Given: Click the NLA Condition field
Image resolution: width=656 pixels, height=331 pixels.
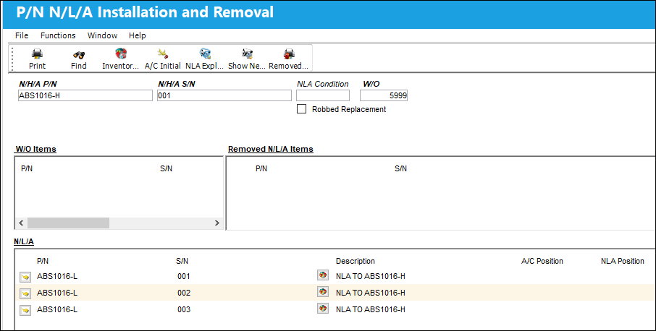Looking at the screenshot, I should 323,95.
